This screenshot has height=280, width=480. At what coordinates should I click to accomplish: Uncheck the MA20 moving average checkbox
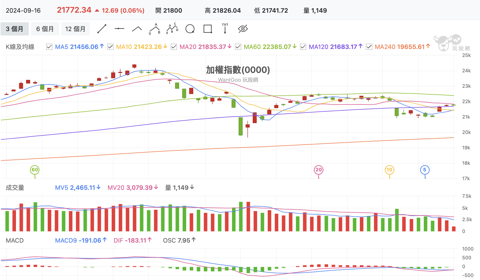pyautogui.click(x=174, y=47)
